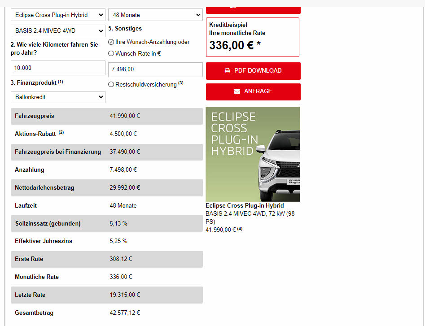Focus the yearly kilometers field showing 10.000
The height and width of the screenshot is (326, 425).
point(58,68)
